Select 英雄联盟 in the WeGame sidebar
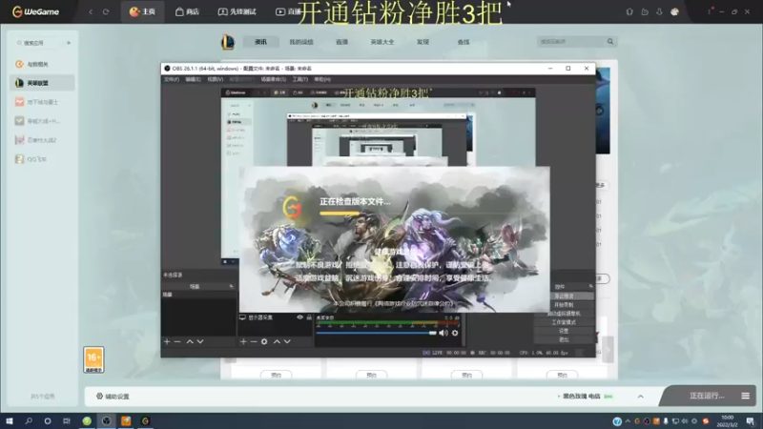763x429 pixels. pyautogui.click(x=42, y=83)
